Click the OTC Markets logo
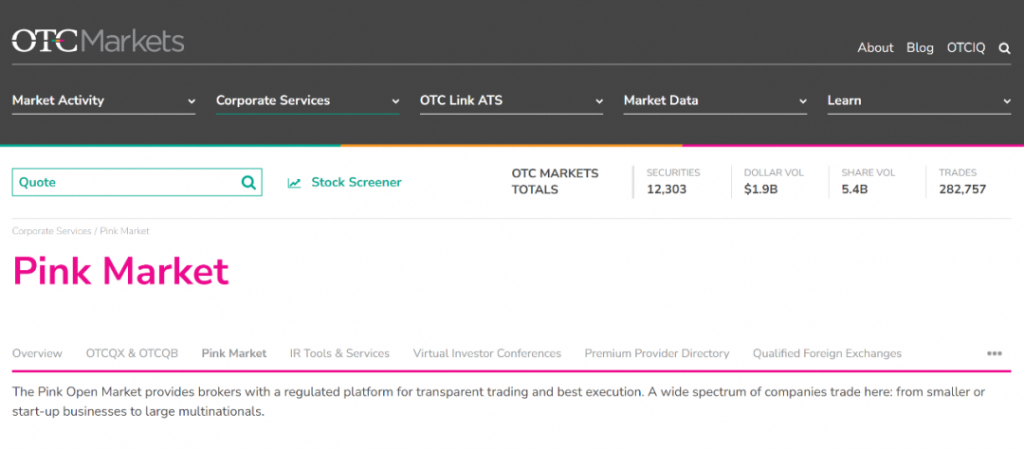 (98, 41)
